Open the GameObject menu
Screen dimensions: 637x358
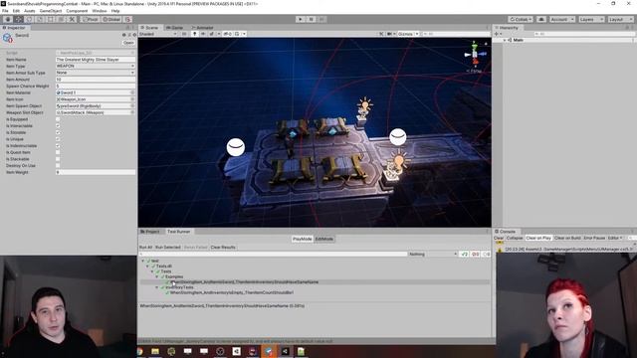pyautogui.click(x=51, y=11)
